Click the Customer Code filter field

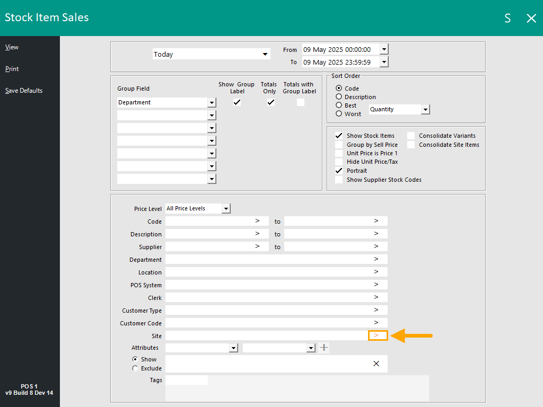pyautogui.click(x=276, y=323)
